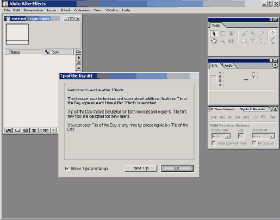Open the View menu
This screenshot has height=220, width=280.
[98, 10]
